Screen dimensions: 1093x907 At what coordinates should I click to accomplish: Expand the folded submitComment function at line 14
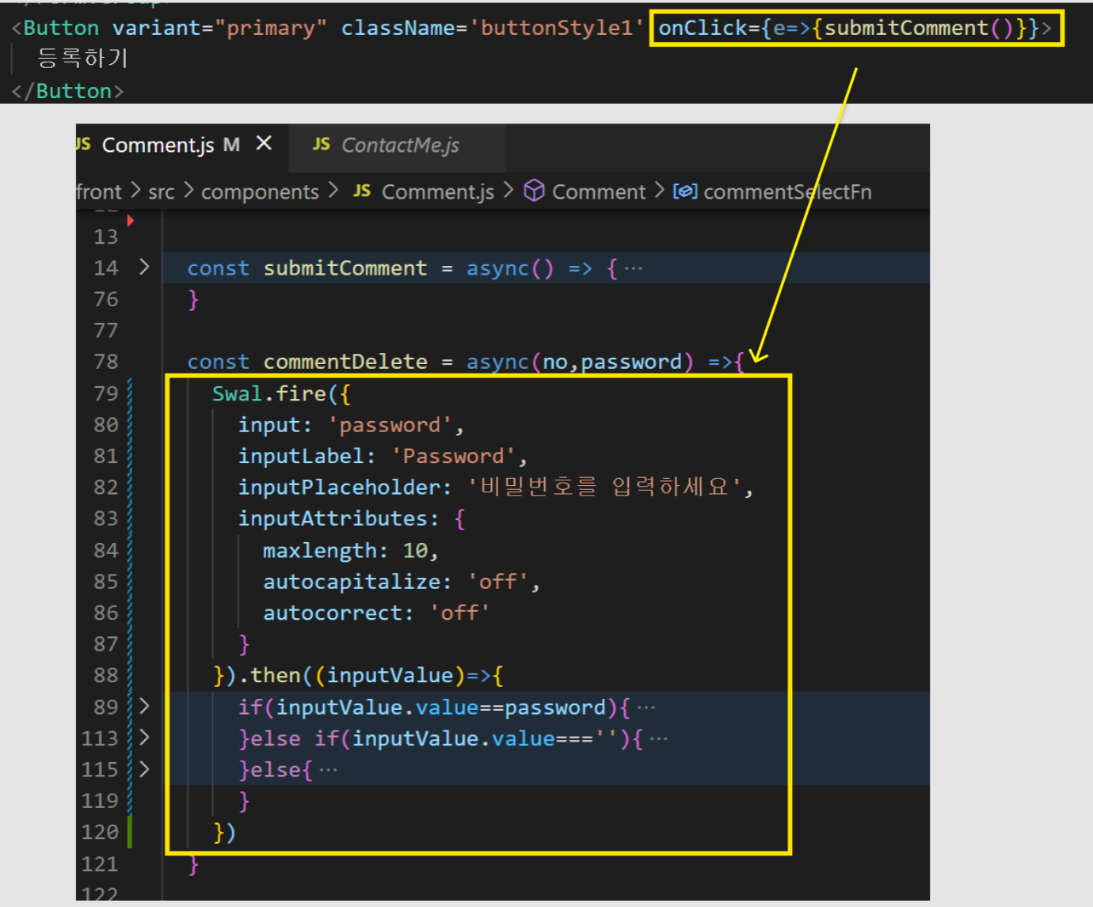[144, 267]
